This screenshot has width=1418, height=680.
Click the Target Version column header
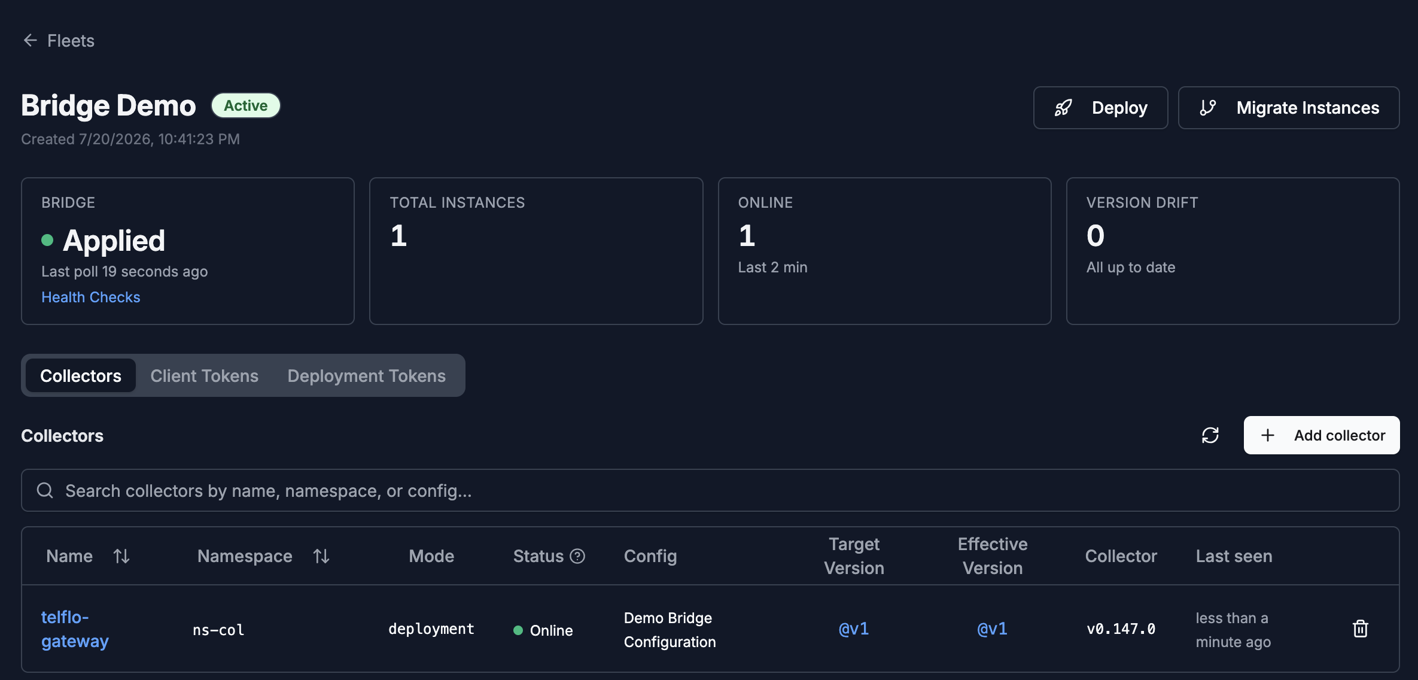(854, 556)
